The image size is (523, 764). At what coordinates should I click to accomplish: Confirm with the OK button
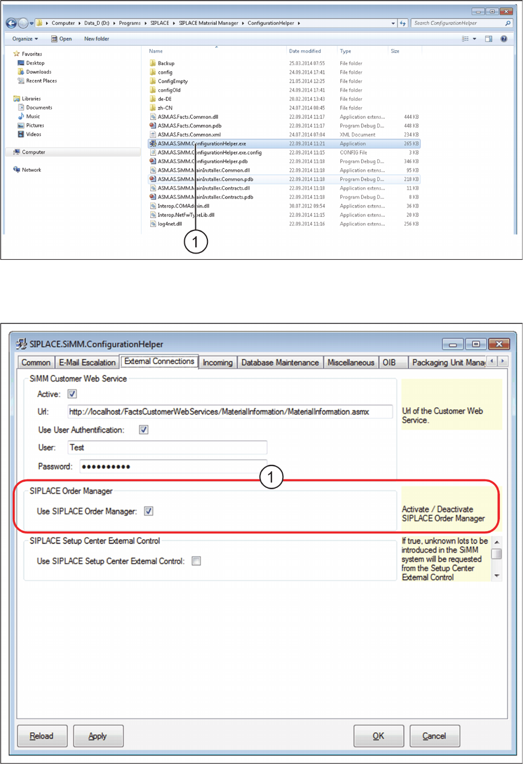pos(378,736)
